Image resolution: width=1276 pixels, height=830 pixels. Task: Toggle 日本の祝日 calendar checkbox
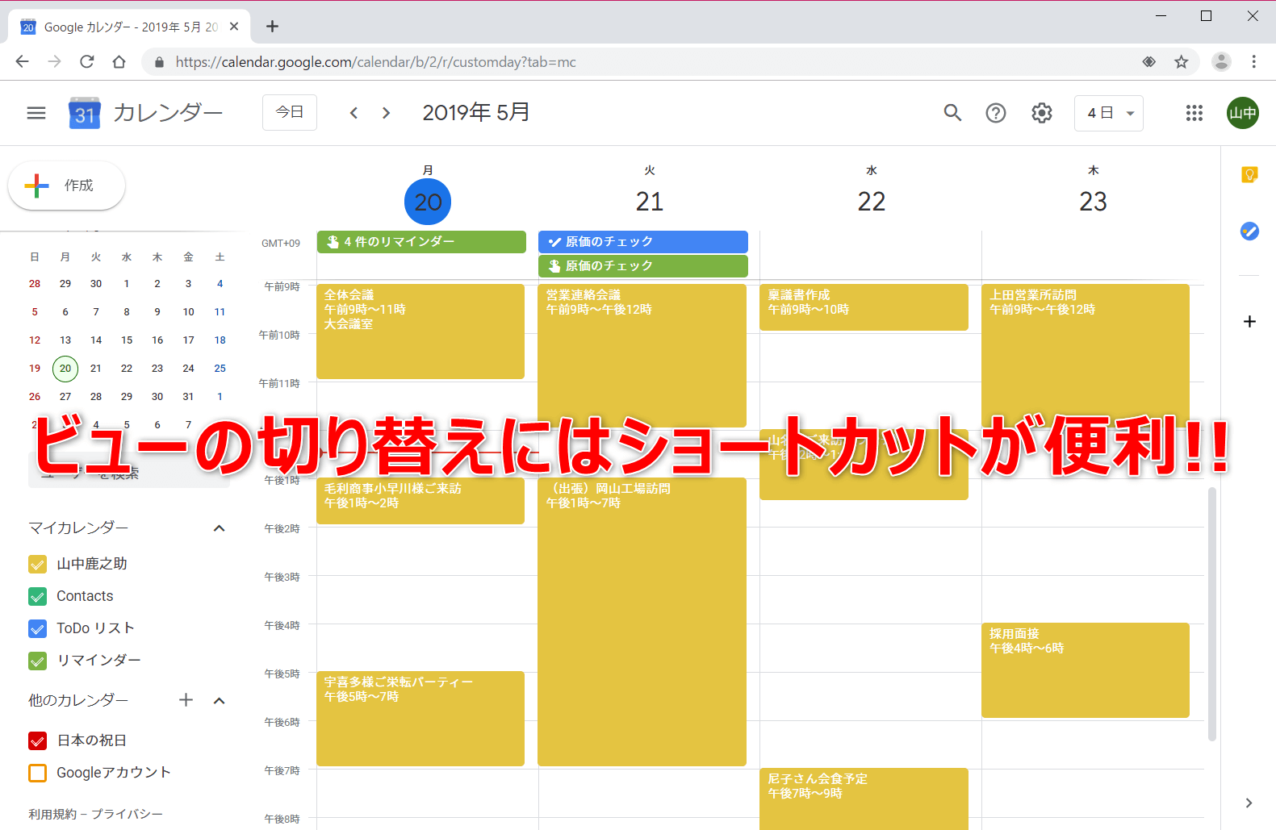click(x=37, y=740)
